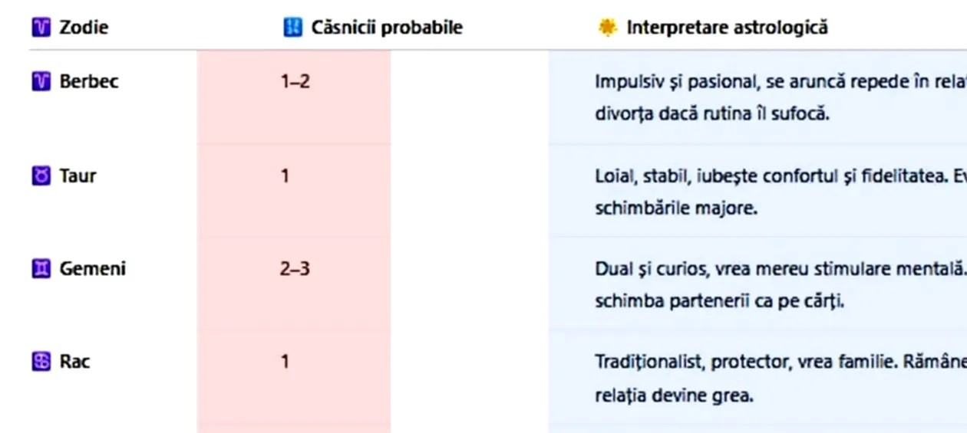Click the 2–3 marriages cell for Gemeni
967x433 pixels.
coord(295,269)
